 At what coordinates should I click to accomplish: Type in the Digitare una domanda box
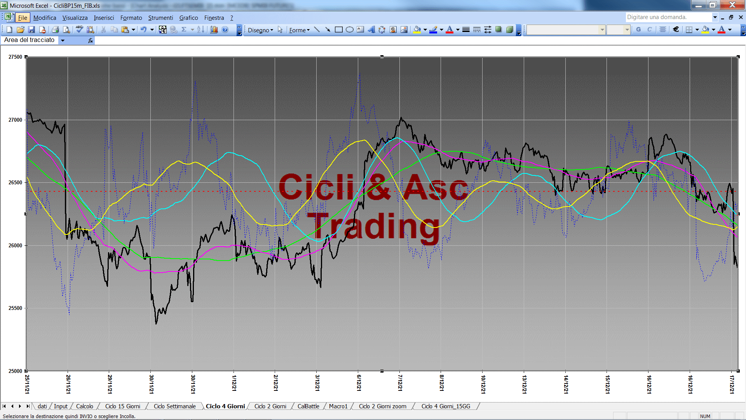coord(668,17)
